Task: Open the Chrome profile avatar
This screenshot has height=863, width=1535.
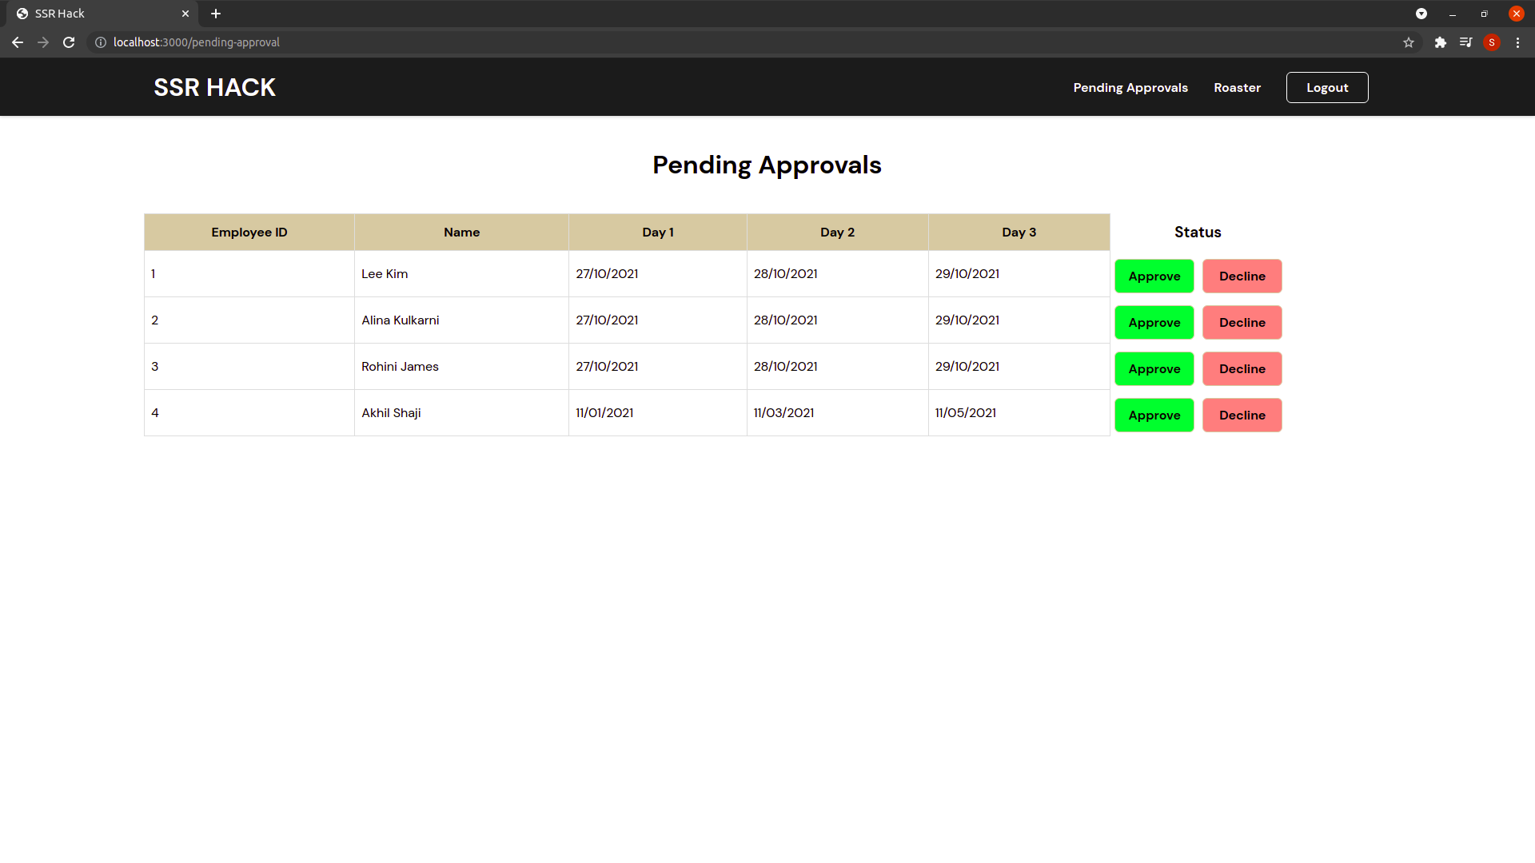Action: pos(1491,42)
